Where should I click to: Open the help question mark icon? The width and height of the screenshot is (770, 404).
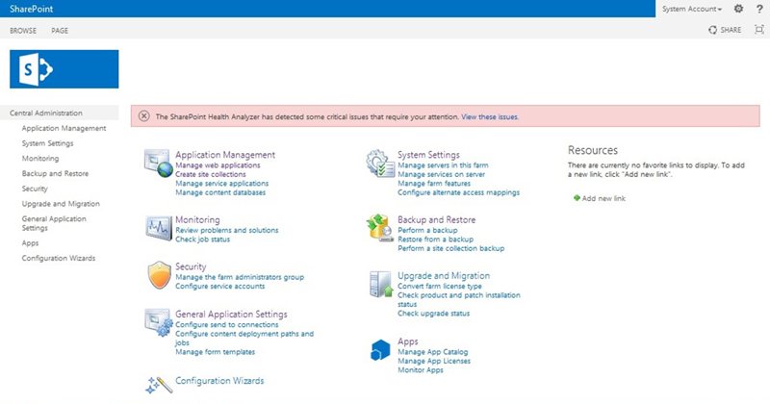pos(759,9)
